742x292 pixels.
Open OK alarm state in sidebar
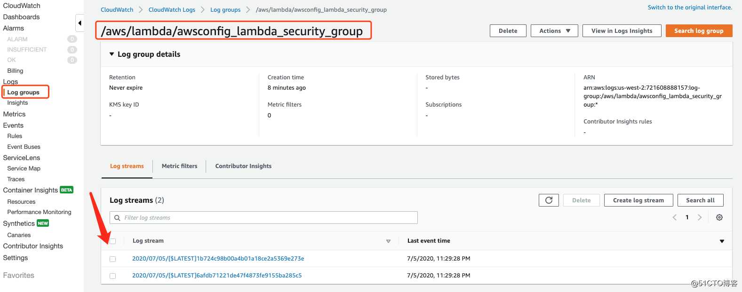tap(11, 60)
